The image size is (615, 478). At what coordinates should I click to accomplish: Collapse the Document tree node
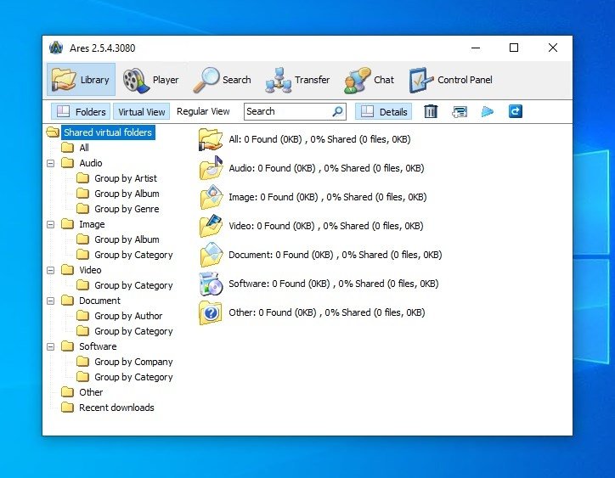[x=51, y=301]
